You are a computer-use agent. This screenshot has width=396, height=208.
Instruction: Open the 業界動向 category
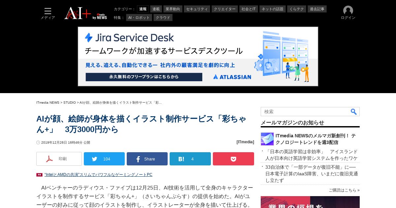173,9
